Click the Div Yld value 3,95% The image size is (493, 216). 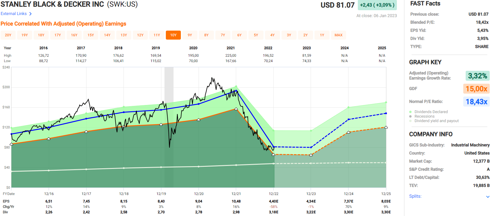click(x=483, y=38)
